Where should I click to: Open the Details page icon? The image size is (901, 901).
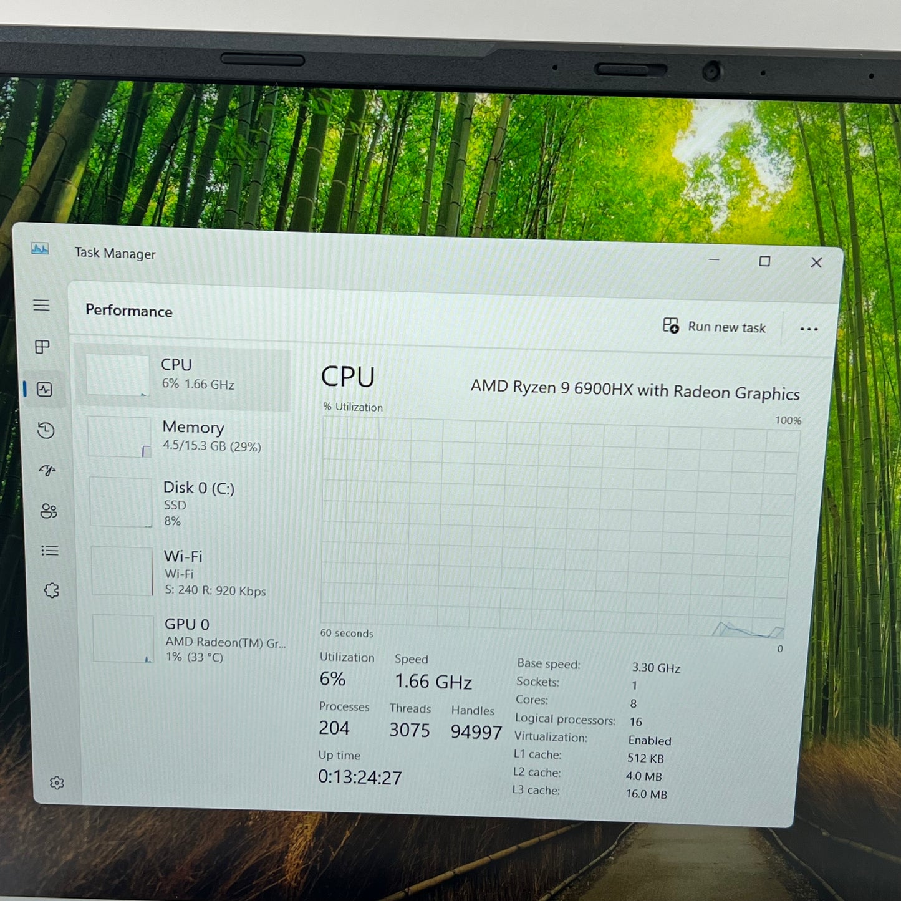[50, 551]
